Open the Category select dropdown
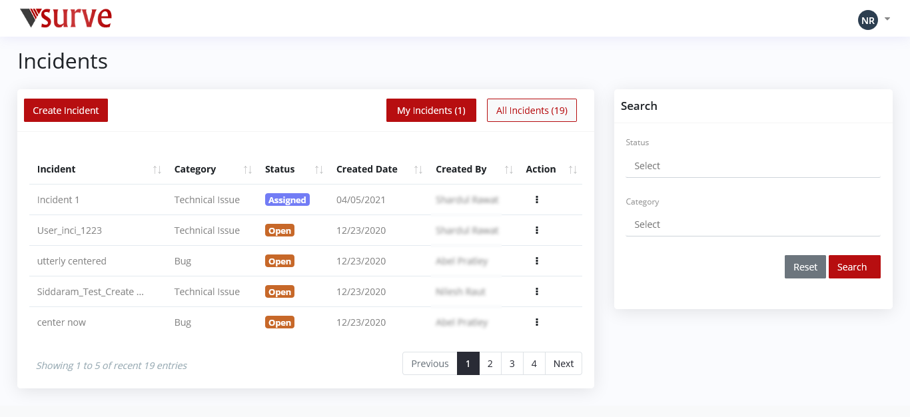Viewport: 910px width, 417px height. [753, 224]
